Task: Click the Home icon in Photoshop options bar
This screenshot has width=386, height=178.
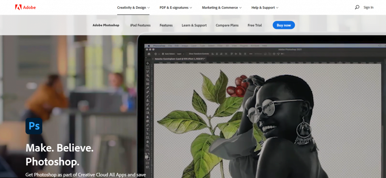Action: [149, 54]
